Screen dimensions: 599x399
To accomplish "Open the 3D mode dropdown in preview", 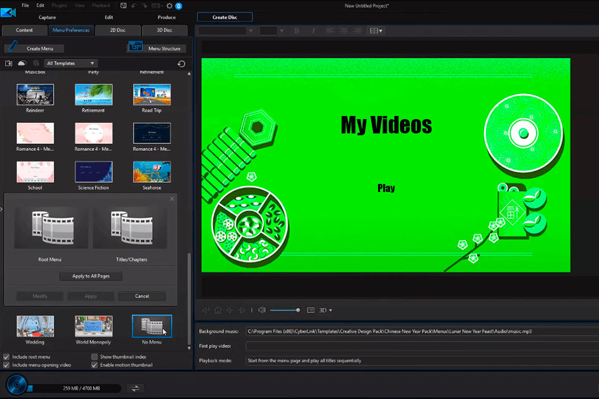I will pos(325,310).
